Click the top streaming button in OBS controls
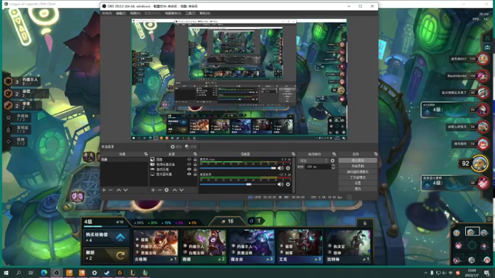The image size is (495, 278). (358, 161)
